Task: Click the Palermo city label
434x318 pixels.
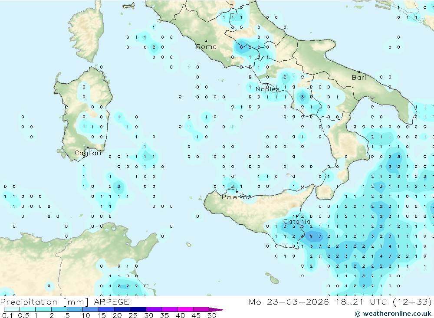Action: [x=237, y=197]
